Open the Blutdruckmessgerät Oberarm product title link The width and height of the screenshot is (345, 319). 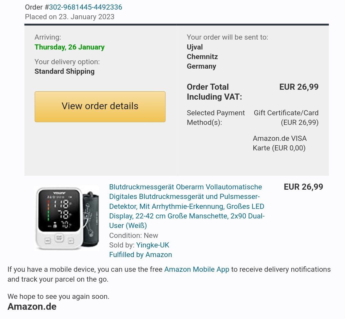[187, 206]
